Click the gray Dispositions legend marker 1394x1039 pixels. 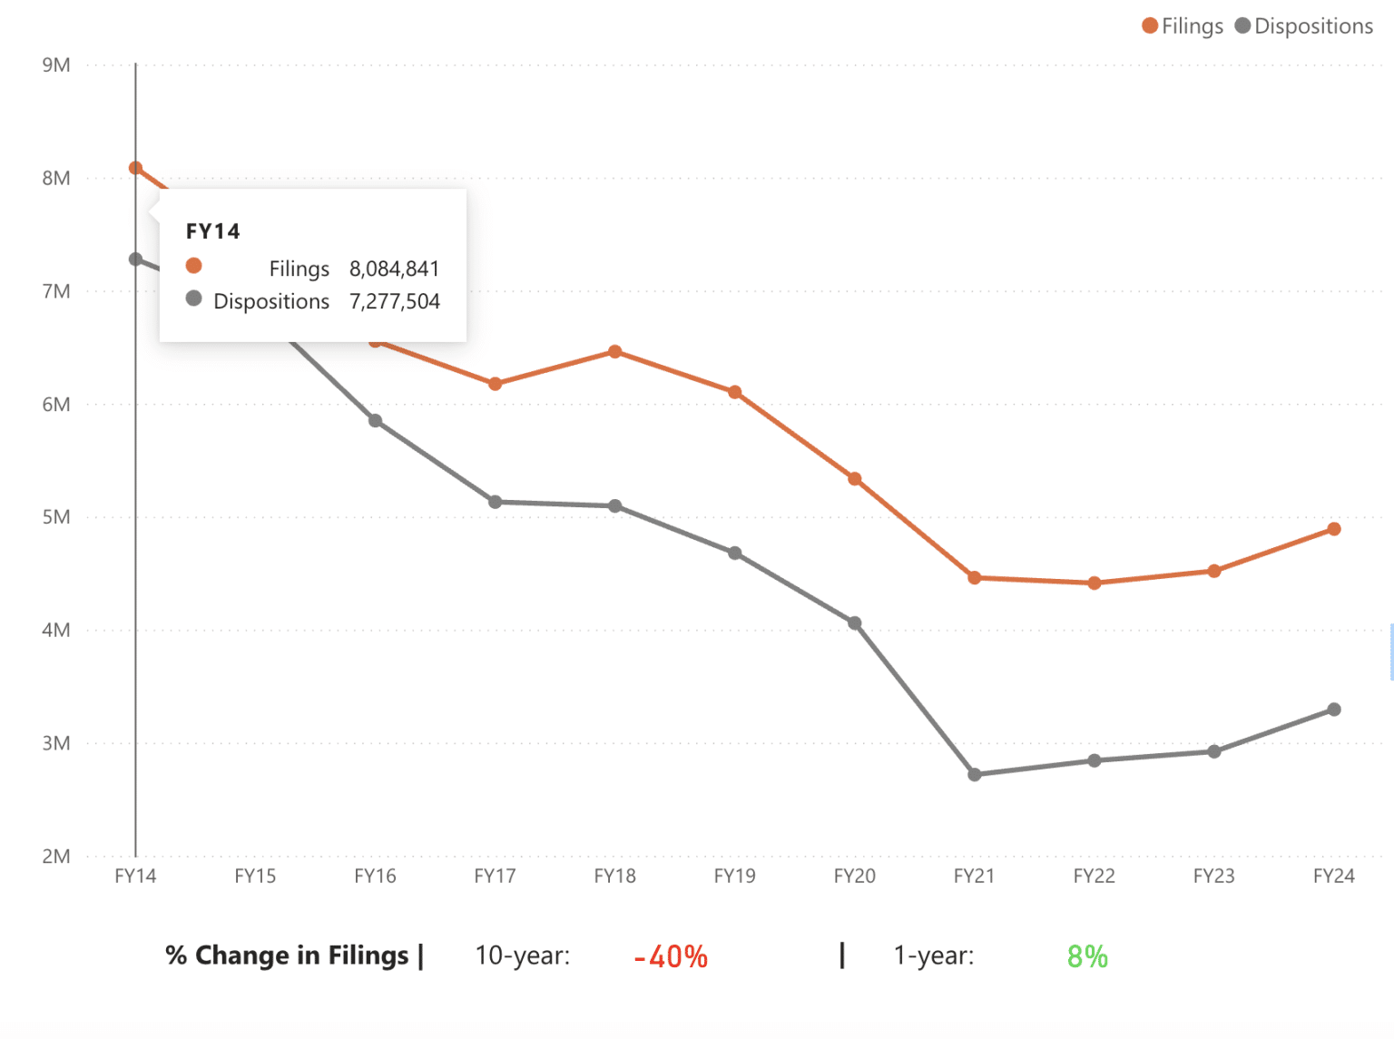[1242, 26]
